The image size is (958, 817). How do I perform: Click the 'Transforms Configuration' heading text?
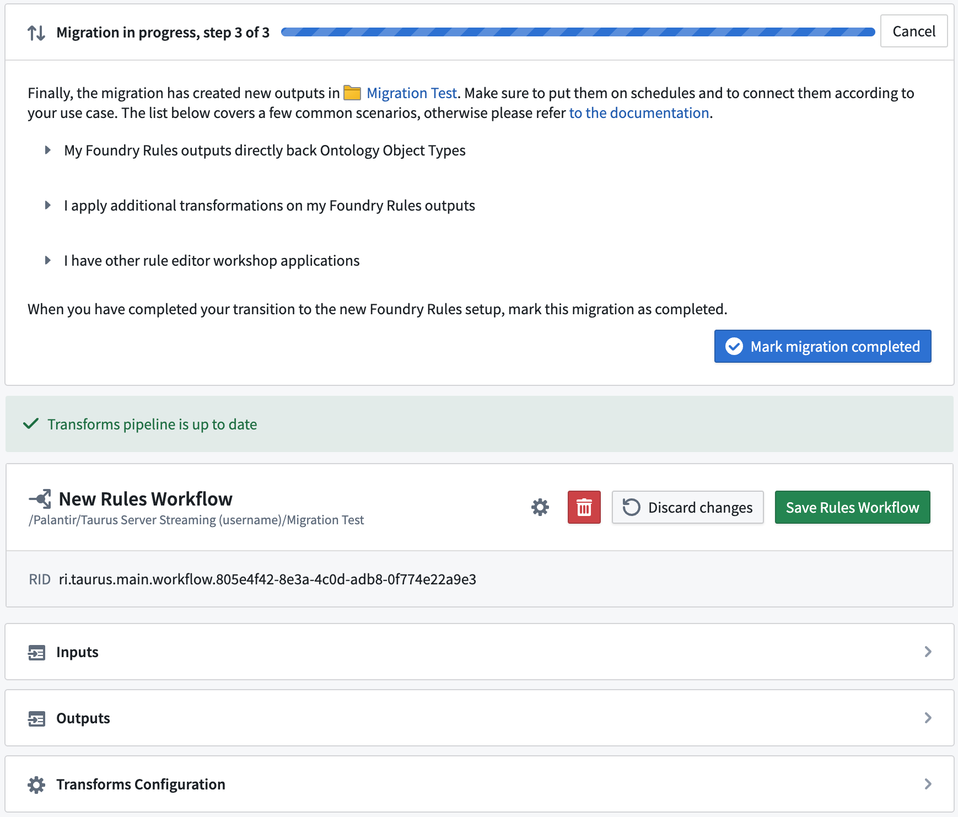141,784
